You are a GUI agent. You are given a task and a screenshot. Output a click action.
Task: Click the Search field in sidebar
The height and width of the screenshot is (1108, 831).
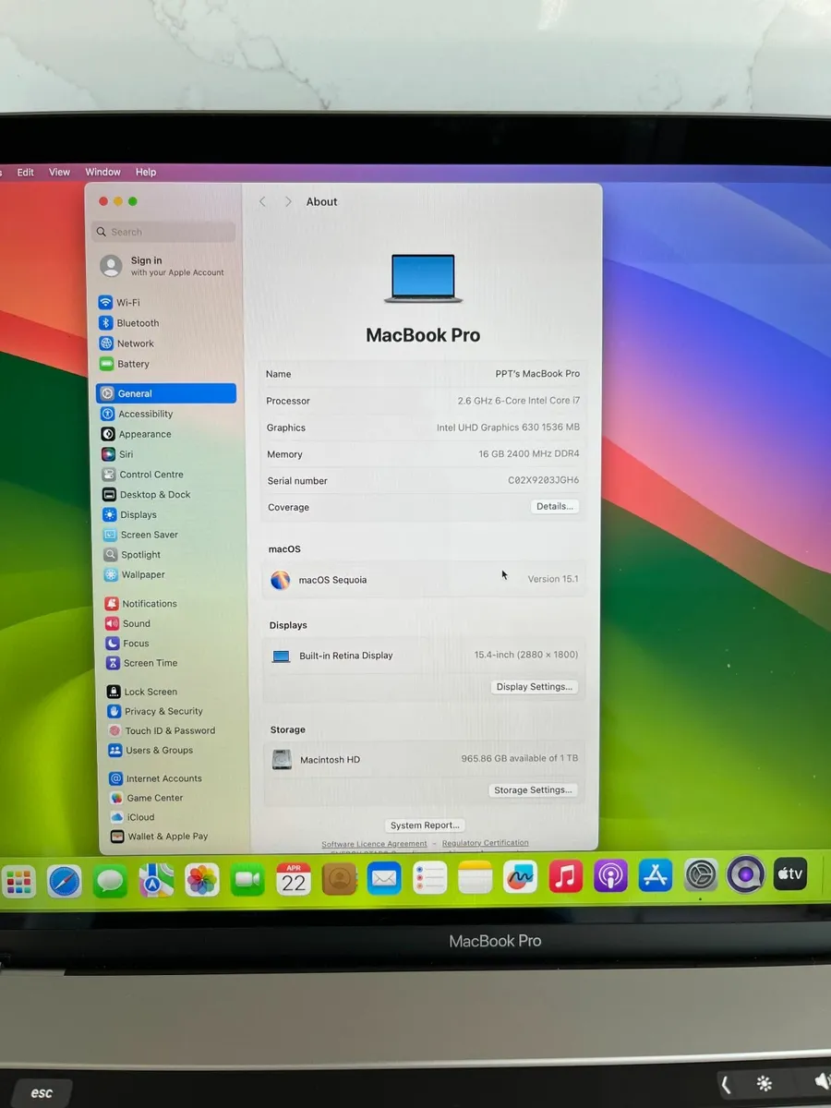tap(164, 232)
